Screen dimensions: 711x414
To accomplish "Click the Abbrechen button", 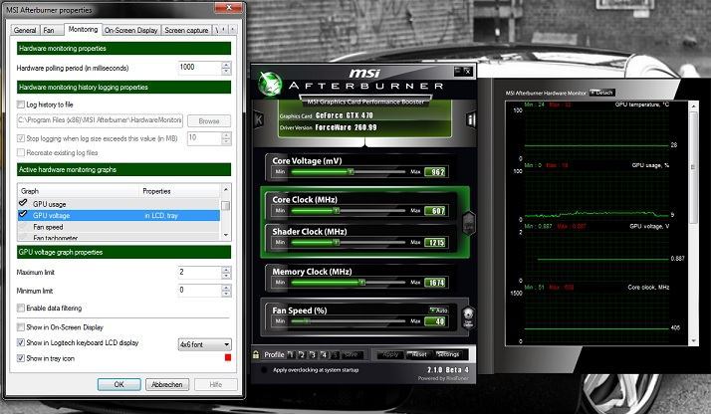I will (x=167, y=384).
